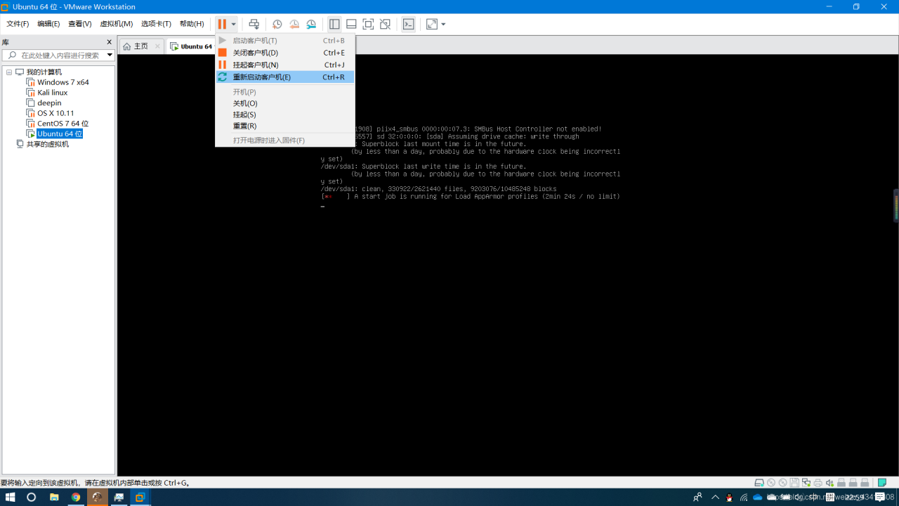Open the library search filter dropdown

pyautogui.click(x=110, y=55)
